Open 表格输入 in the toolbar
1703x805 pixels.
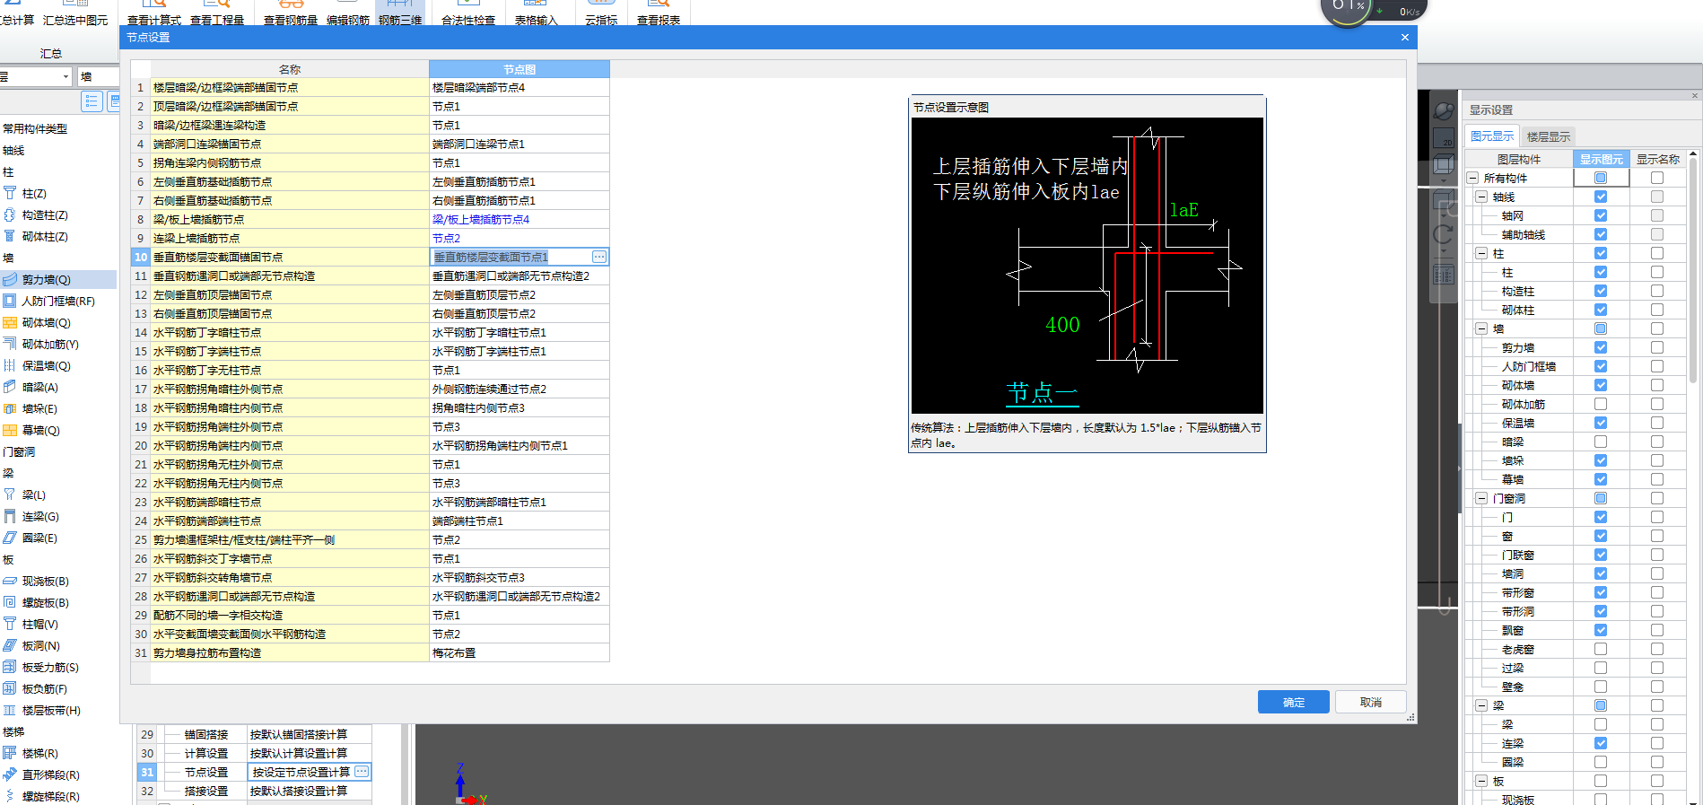click(536, 13)
